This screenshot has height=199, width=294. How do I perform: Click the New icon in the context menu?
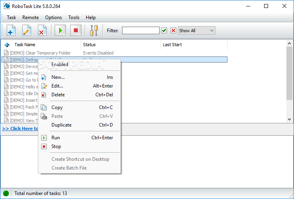tap(44, 77)
